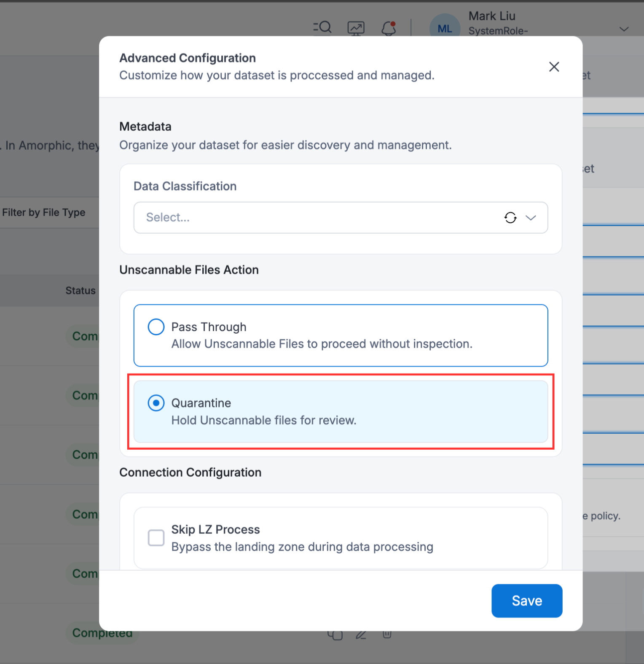Click the monitor chart icon in header
Viewport: 644px width, 664px height.
pos(356,28)
